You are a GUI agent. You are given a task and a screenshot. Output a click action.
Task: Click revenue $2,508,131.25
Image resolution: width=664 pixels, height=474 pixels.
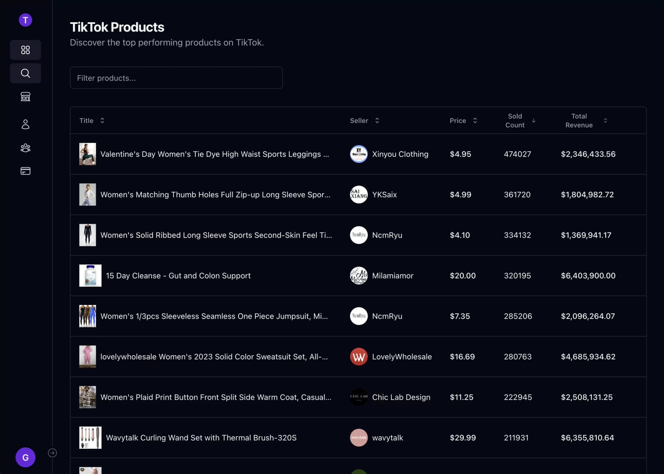587,397
